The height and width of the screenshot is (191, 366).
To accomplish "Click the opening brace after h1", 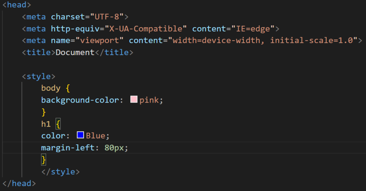I will point(59,124).
